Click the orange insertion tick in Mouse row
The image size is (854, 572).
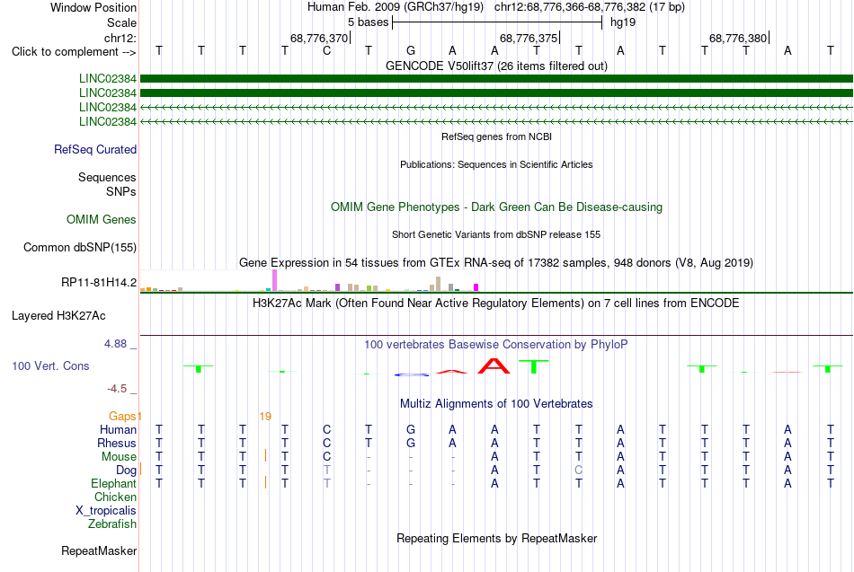pyautogui.click(x=265, y=455)
